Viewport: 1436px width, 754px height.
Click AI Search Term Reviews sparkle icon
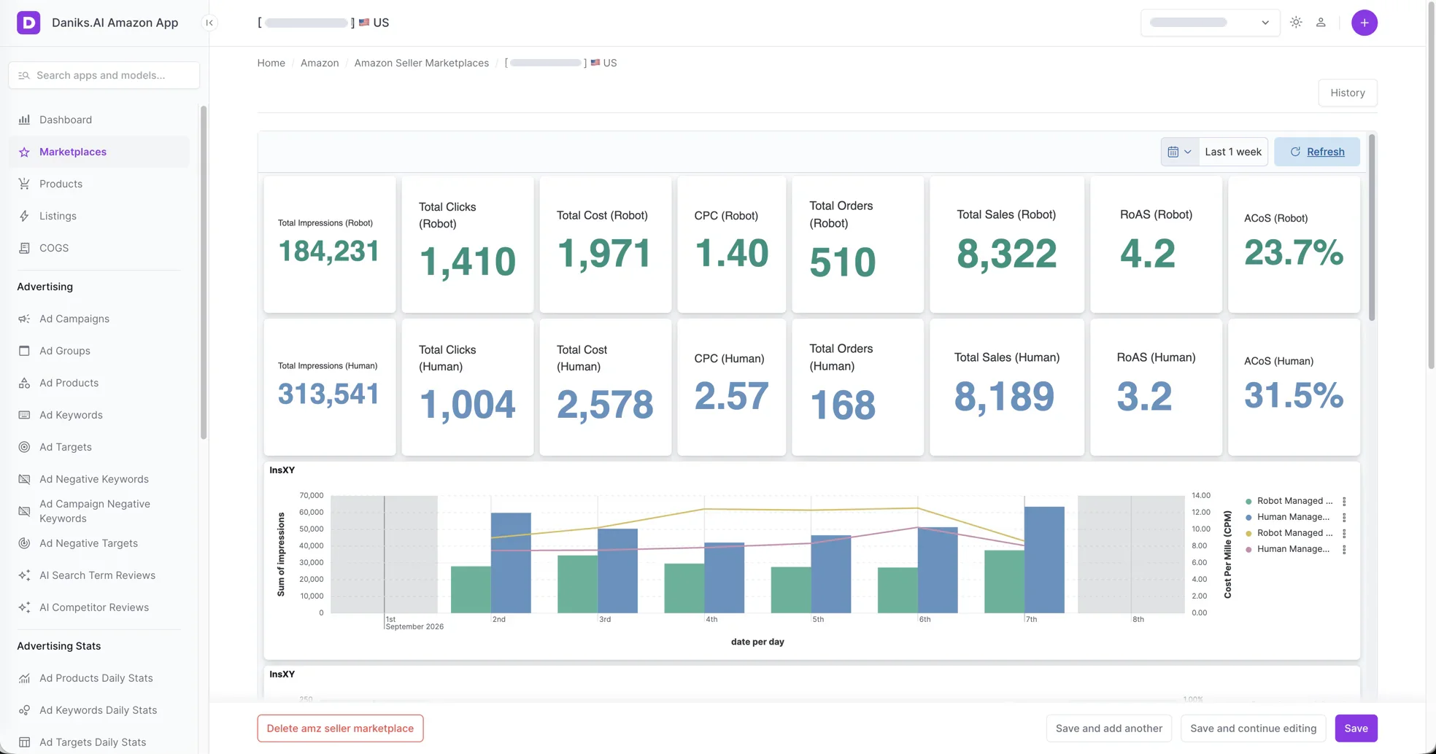click(x=24, y=575)
